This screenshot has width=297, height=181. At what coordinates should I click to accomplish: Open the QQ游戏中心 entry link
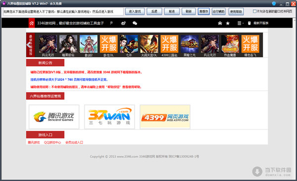point(52,142)
